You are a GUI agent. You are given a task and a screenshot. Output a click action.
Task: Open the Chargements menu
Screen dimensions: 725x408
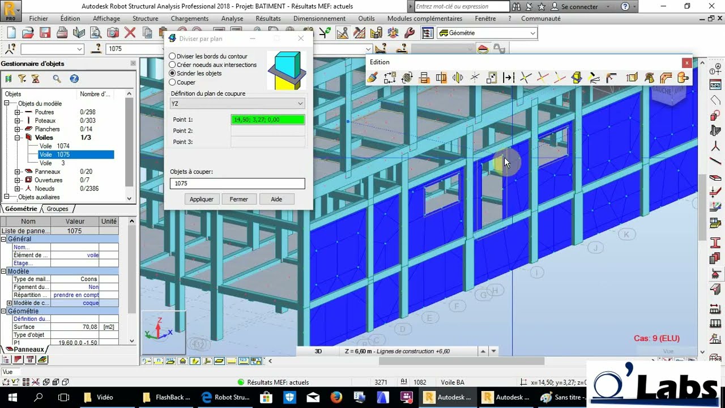[x=190, y=19]
